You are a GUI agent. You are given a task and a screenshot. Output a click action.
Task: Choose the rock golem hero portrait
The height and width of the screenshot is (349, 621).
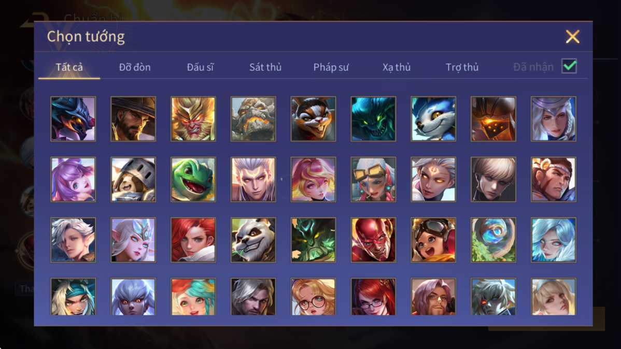pyautogui.click(x=253, y=119)
